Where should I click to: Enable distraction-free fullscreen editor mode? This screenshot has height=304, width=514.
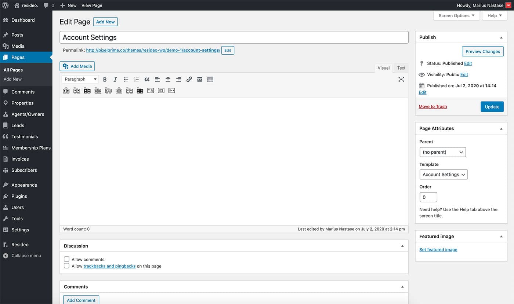[401, 79]
